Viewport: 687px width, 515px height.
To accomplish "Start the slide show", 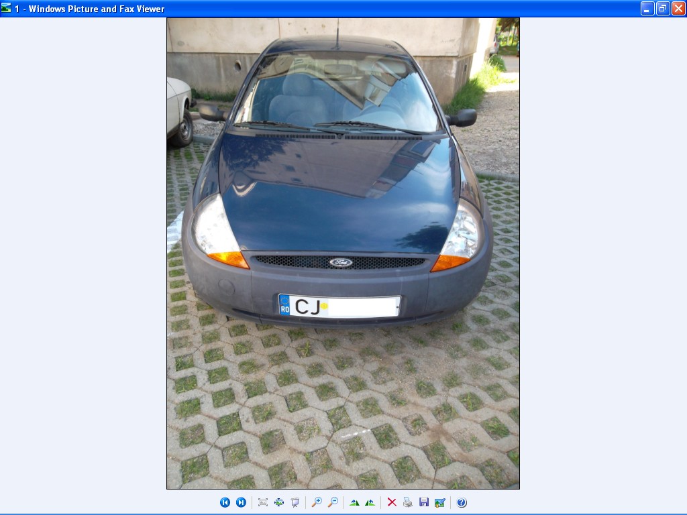I will [295, 502].
